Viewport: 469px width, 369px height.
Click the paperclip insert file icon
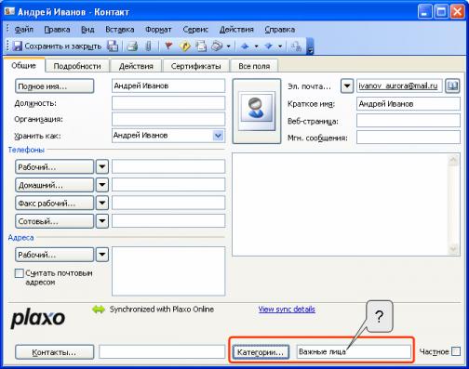(148, 46)
